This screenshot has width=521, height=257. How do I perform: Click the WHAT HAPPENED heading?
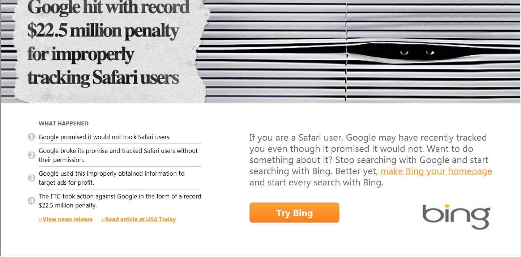coord(64,124)
